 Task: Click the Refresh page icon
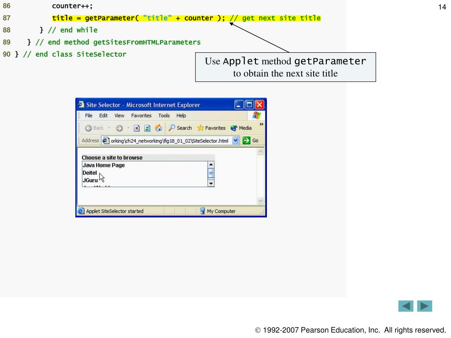point(147,128)
